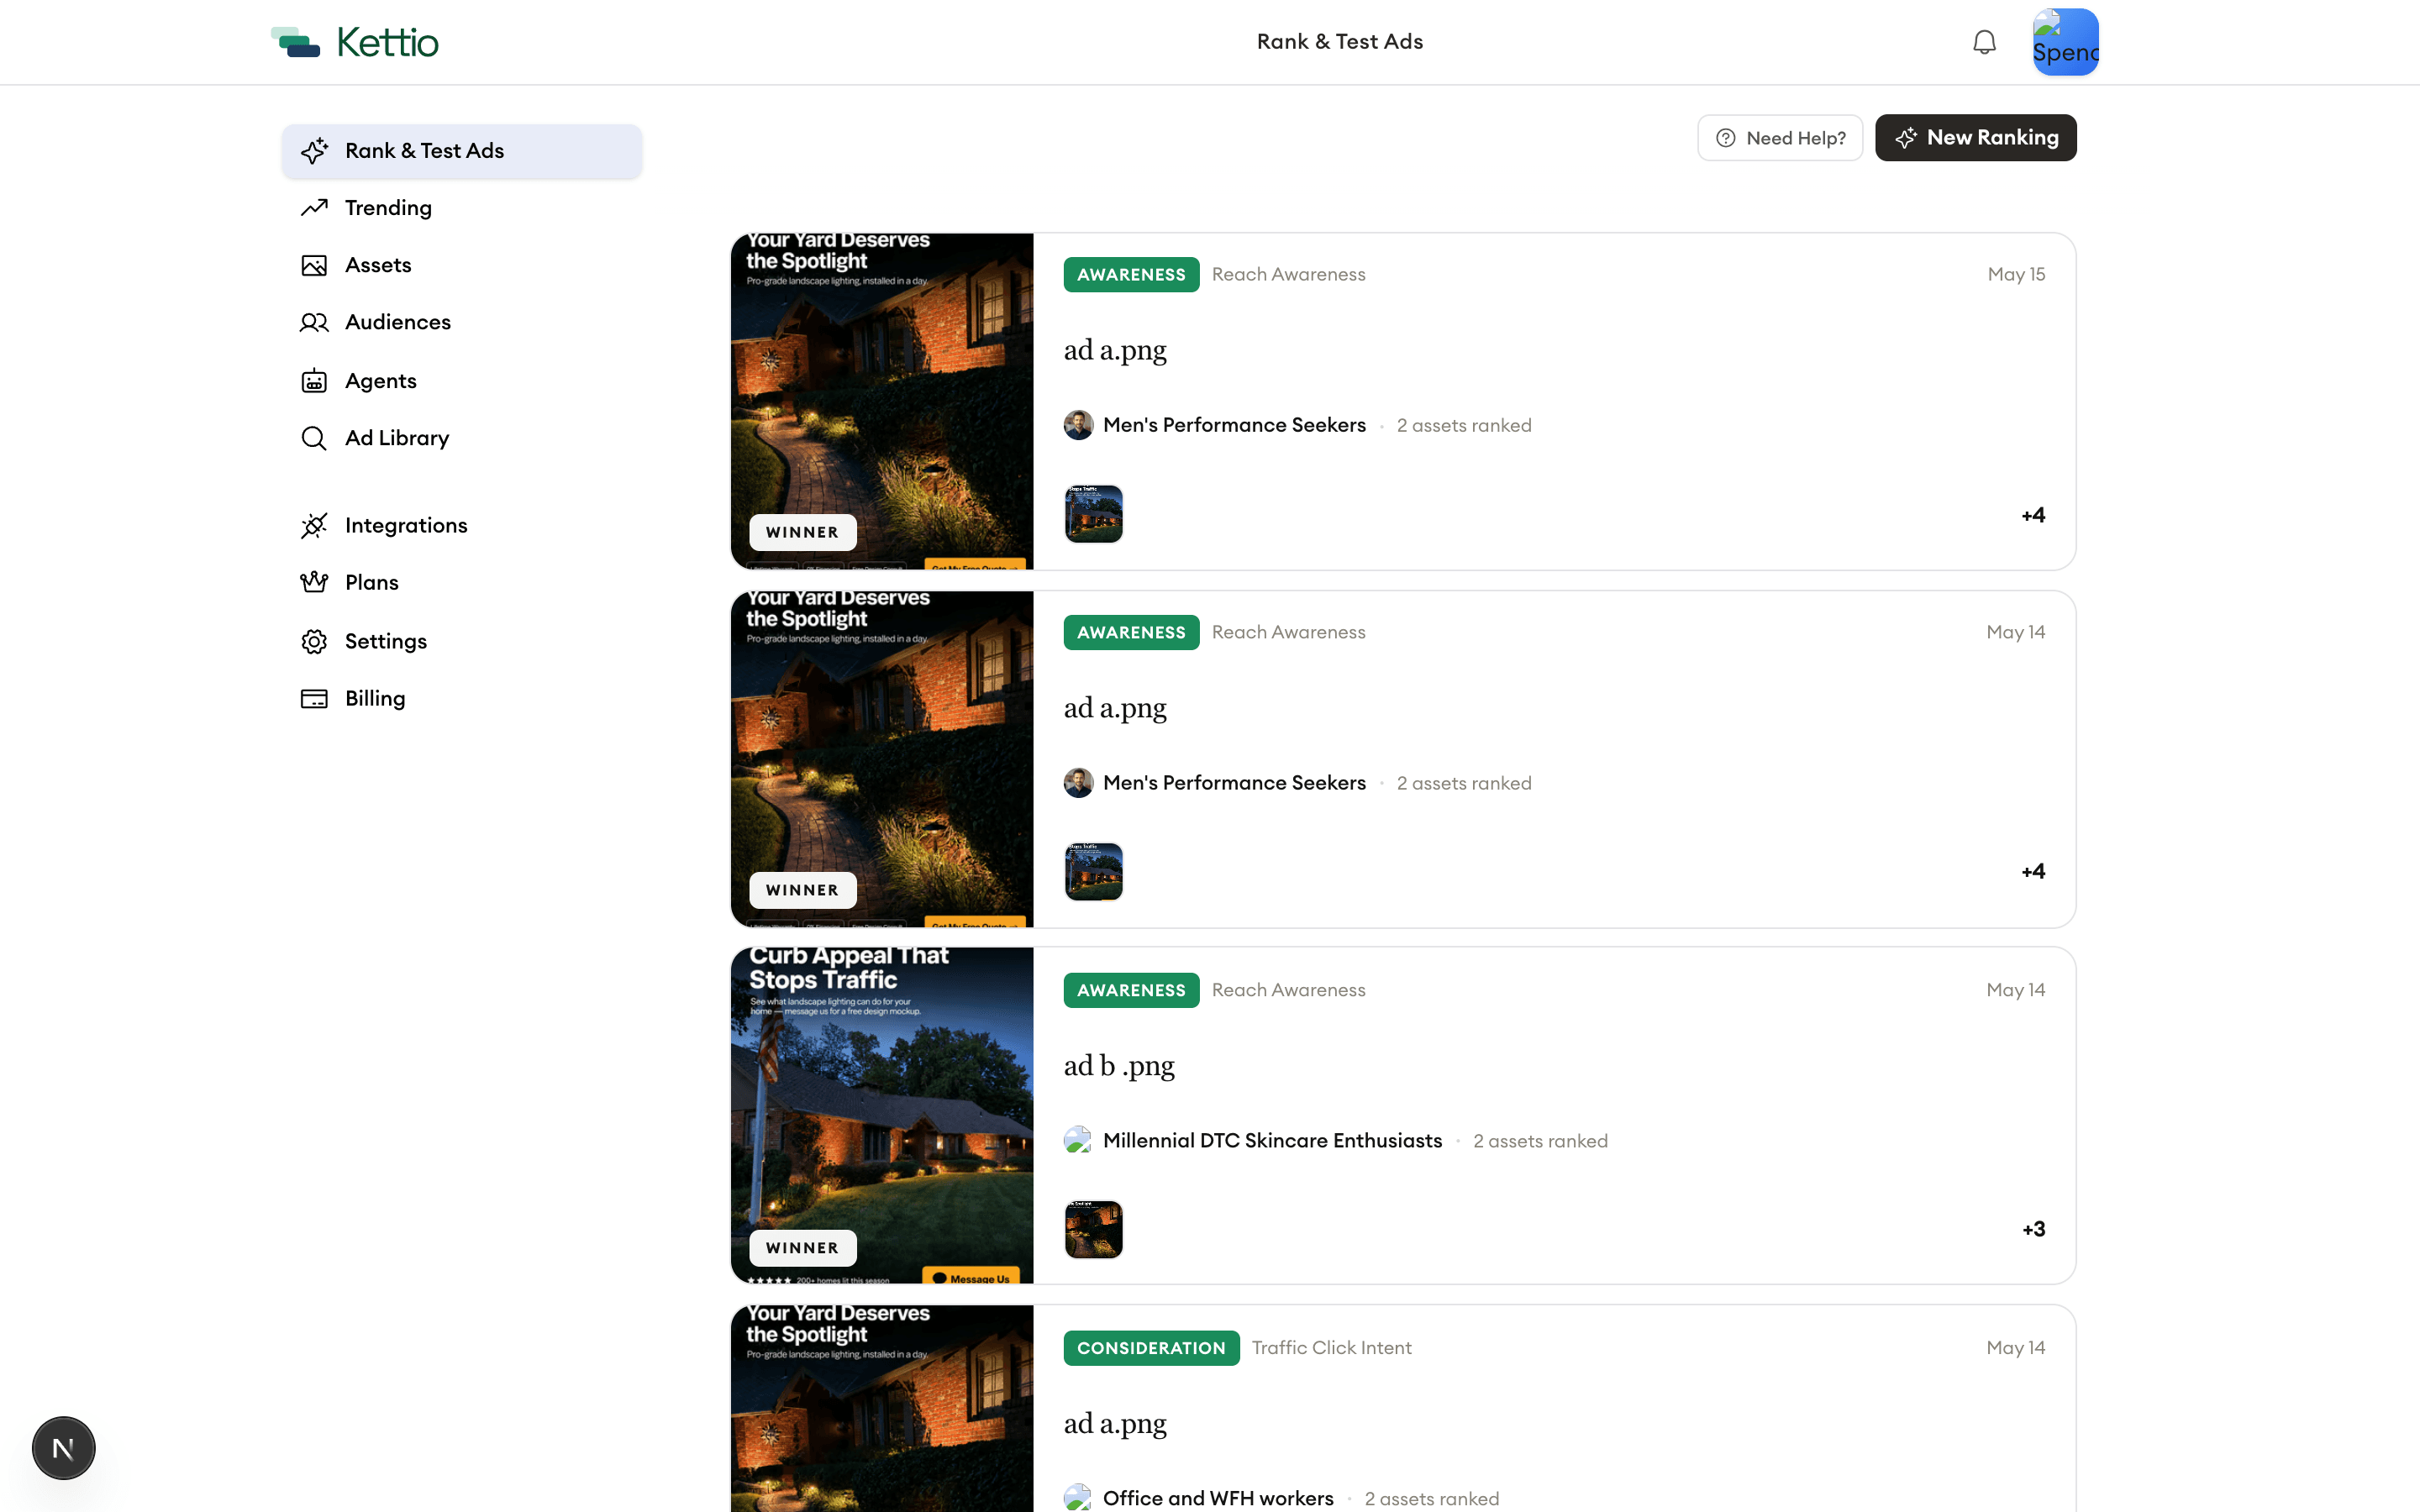Go to Billing

pos(461,698)
